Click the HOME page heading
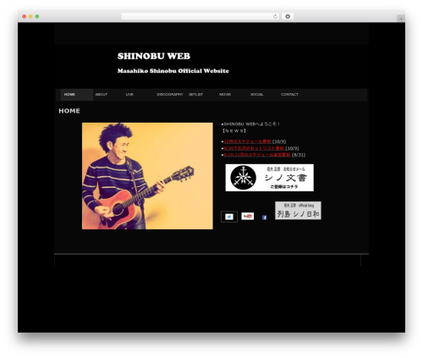The width and height of the screenshot is (423, 358). 69,111
